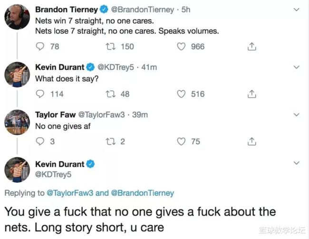The image size is (309, 239).
Task: Share Kevin Durant's "What does it say?" tweet
Action: tap(251, 94)
